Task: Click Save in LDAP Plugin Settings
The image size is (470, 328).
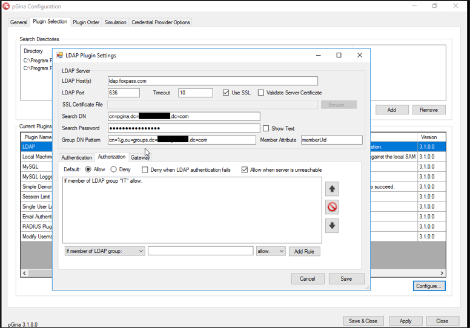Action: click(x=346, y=279)
